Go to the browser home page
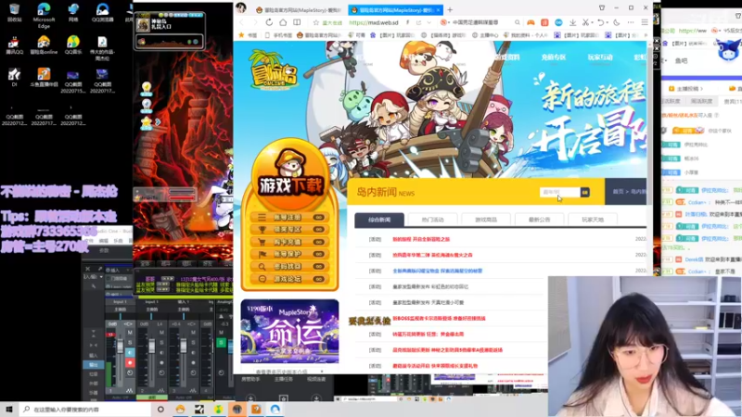Viewport: 742px width, 417px height. [x=283, y=22]
